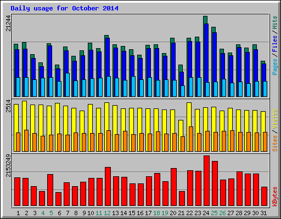Select day label 9 on the axis
This screenshot has height=219, width=281.
[x=84, y=213]
